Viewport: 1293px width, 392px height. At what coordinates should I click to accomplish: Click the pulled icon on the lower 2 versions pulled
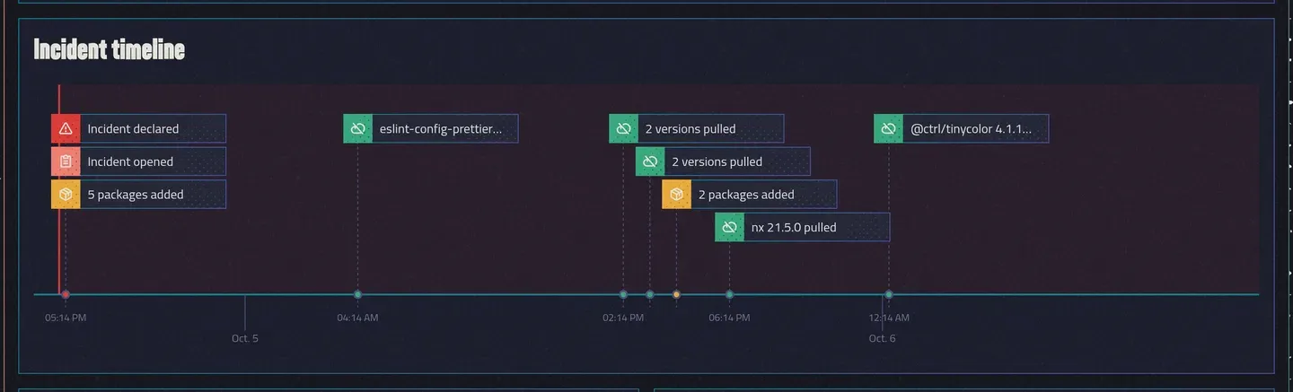(x=650, y=161)
